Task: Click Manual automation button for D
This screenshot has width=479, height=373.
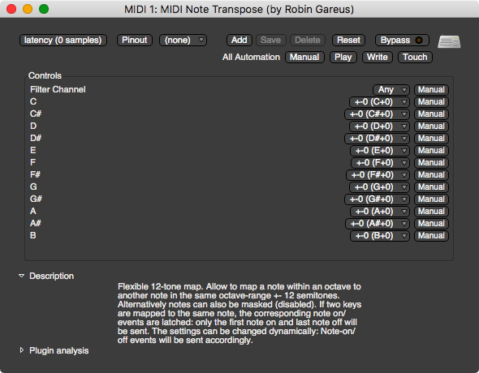Action: click(x=431, y=126)
